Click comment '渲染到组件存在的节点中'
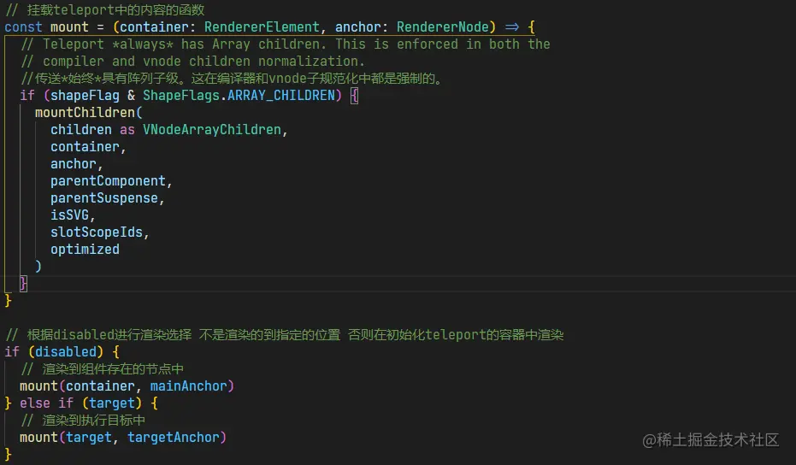Viewport: 796px width, 465px height. [x=102, y=369]
